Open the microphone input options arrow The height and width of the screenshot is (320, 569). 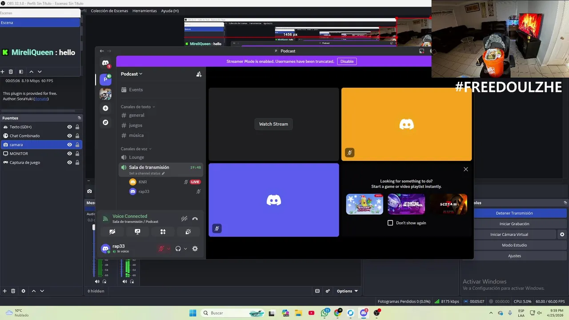[x=168, y=248]
